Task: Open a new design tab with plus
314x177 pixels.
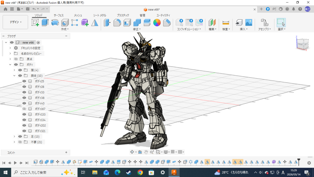Action: pos(261,9)
